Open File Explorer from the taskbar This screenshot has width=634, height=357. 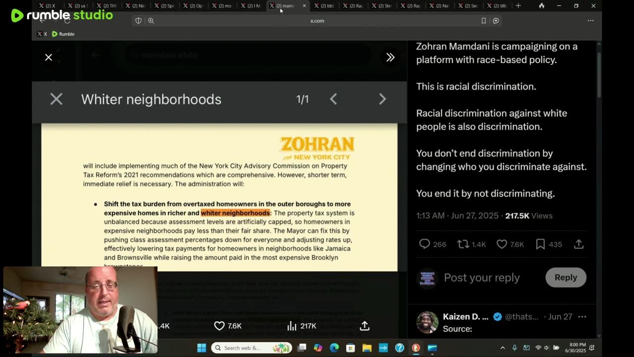click(367, 348)
